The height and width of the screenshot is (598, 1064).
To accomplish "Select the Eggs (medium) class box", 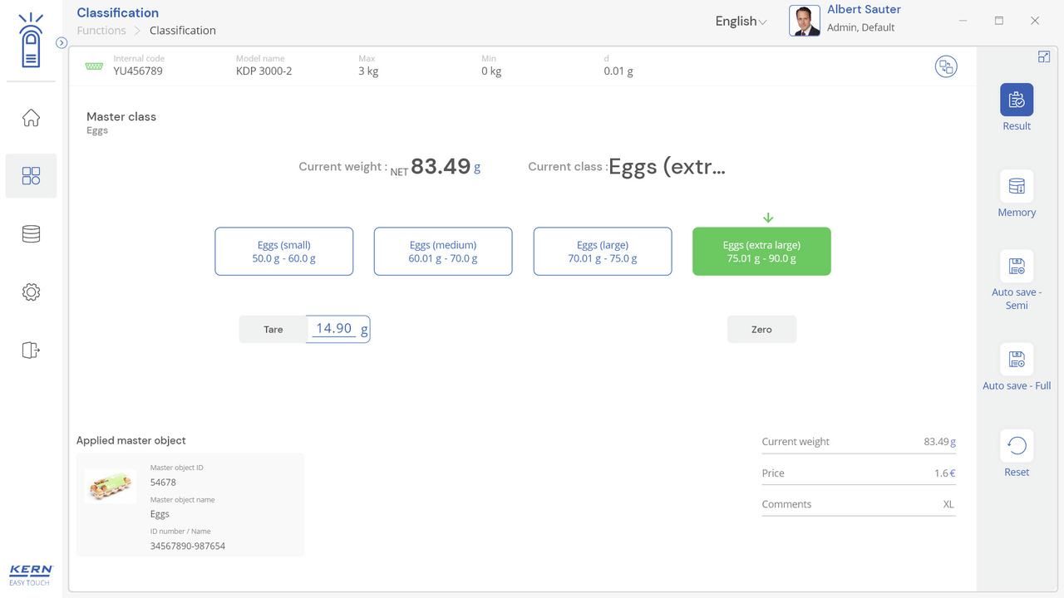I will pos(443,252).
